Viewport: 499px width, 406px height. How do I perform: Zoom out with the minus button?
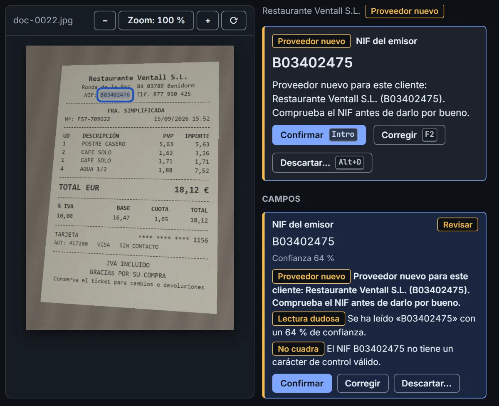(x=105, y=20)
